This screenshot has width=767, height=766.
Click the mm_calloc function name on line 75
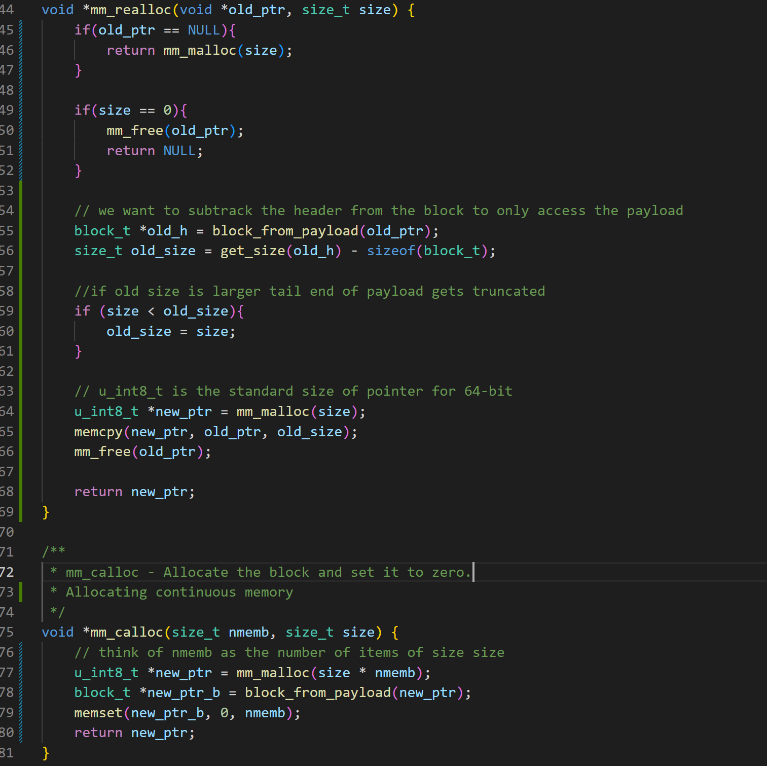(127, 632)
